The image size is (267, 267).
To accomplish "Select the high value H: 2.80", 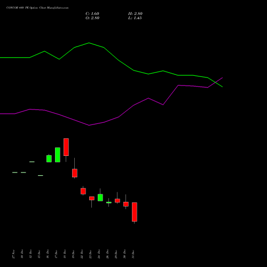I will 135,14.
